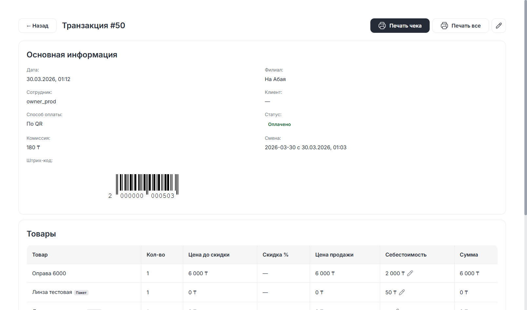Click the Транзакция #50 title
The height and width of the screenshot is (310, 527).
(93, 26)
